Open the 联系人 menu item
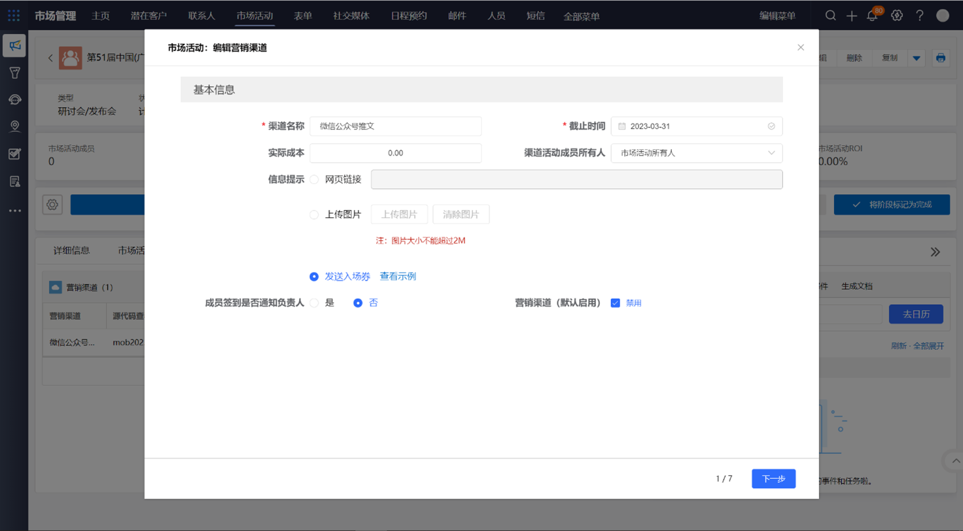This screenshot has height=531, width=963. point(201,16)
